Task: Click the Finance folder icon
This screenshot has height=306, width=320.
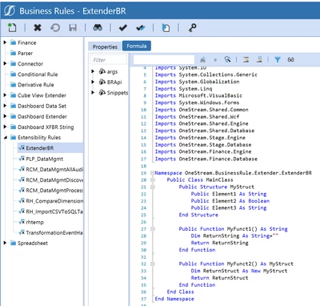Action: pos(13,42)
